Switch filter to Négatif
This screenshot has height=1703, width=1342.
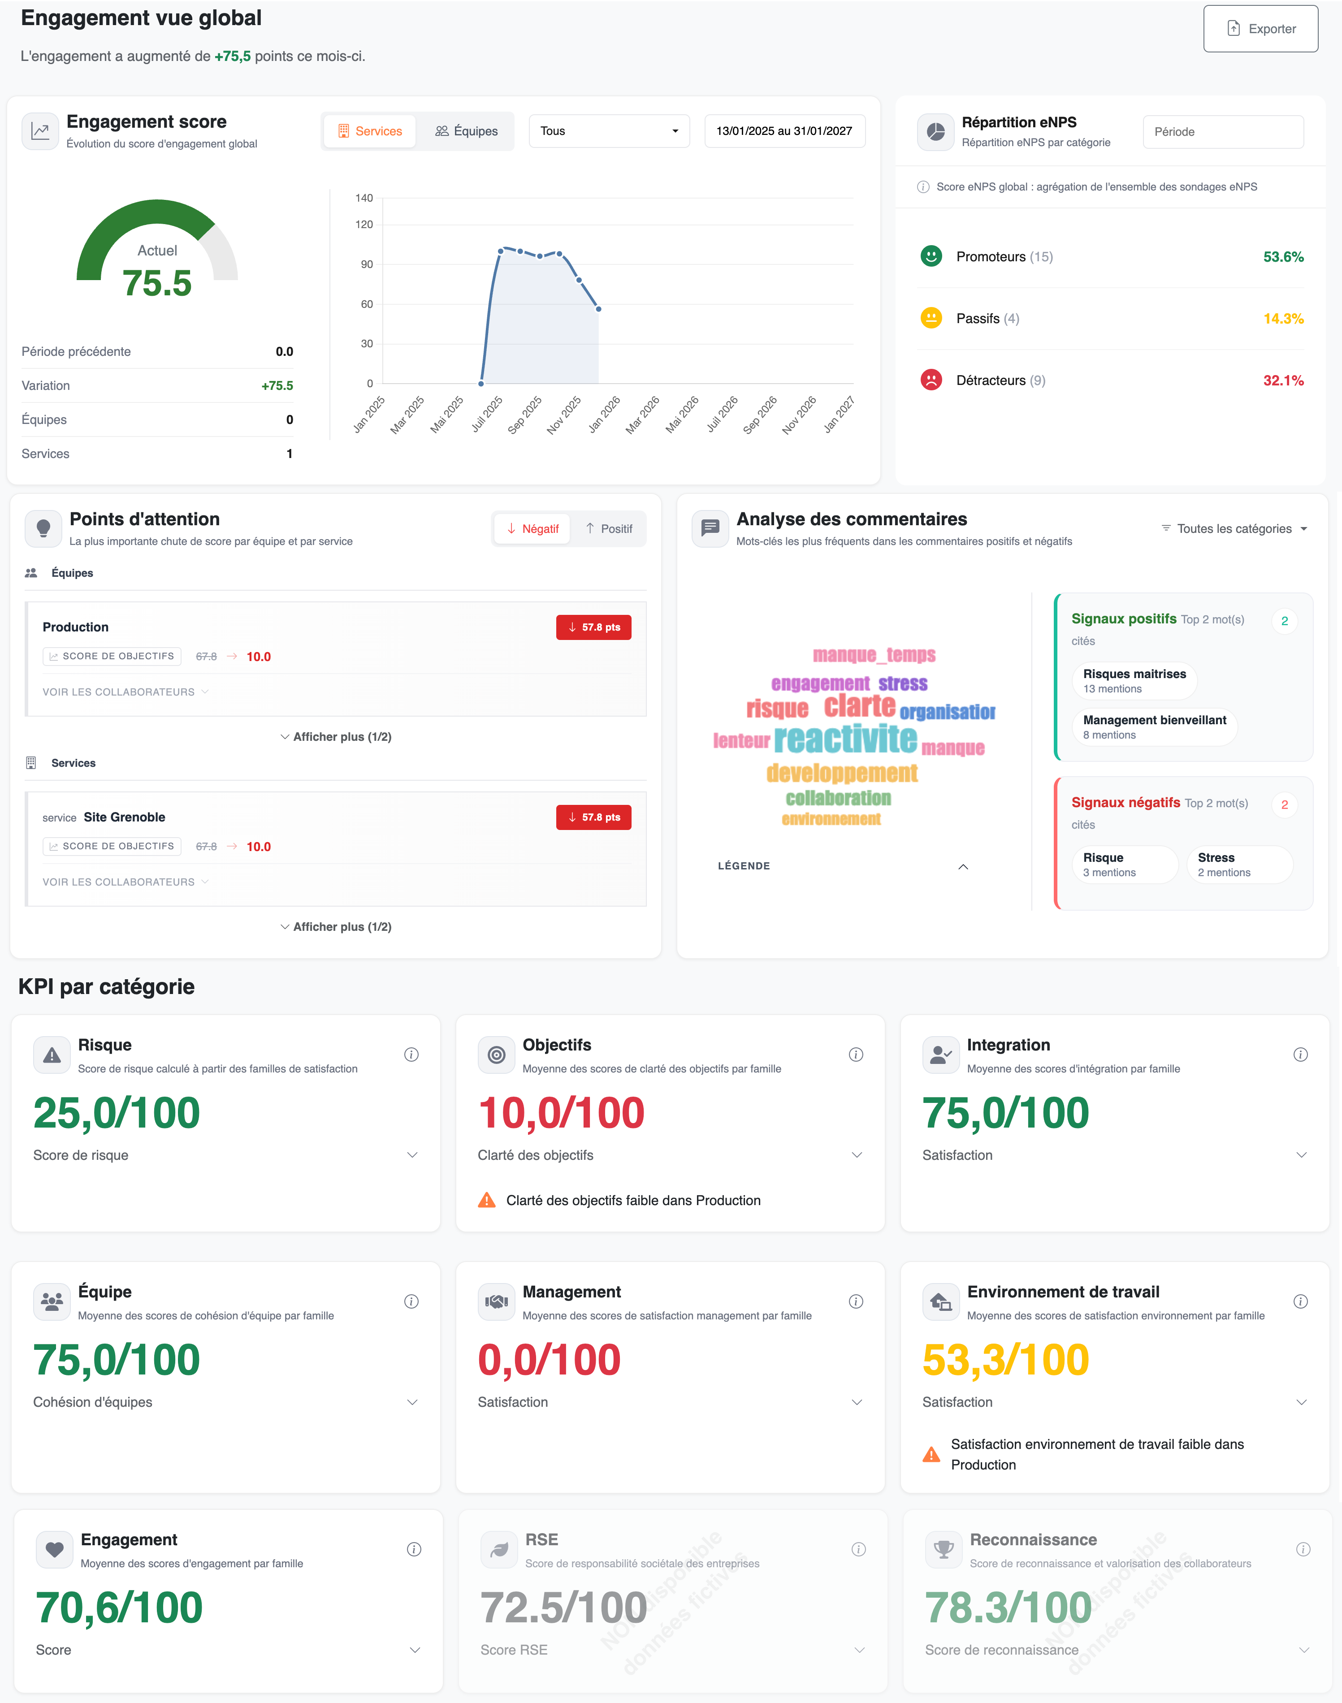click(x=532, y=529)
